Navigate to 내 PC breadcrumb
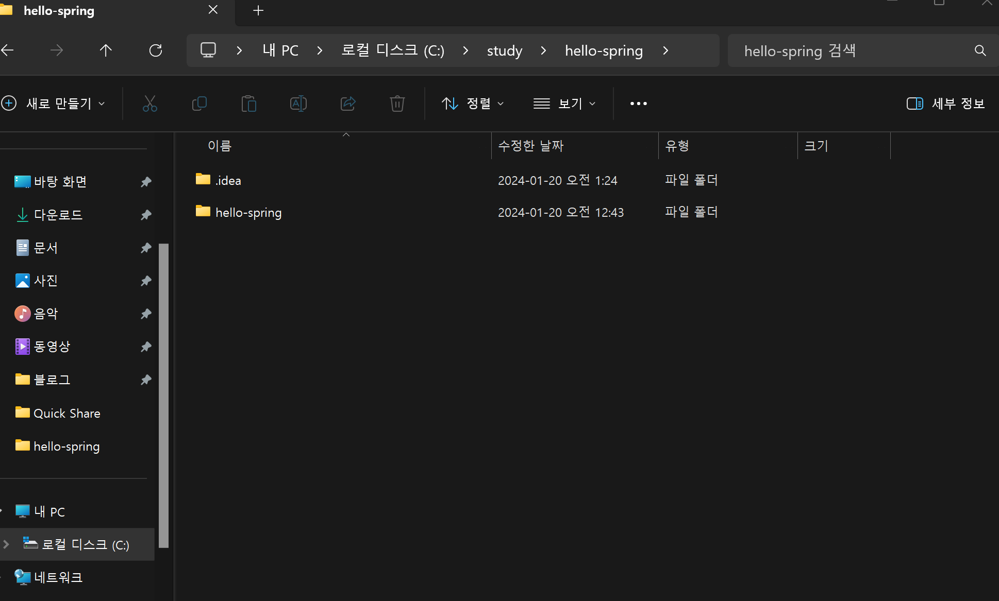Image resolution: width=999 pixels, height=601 pixels. tap(280, 50)
